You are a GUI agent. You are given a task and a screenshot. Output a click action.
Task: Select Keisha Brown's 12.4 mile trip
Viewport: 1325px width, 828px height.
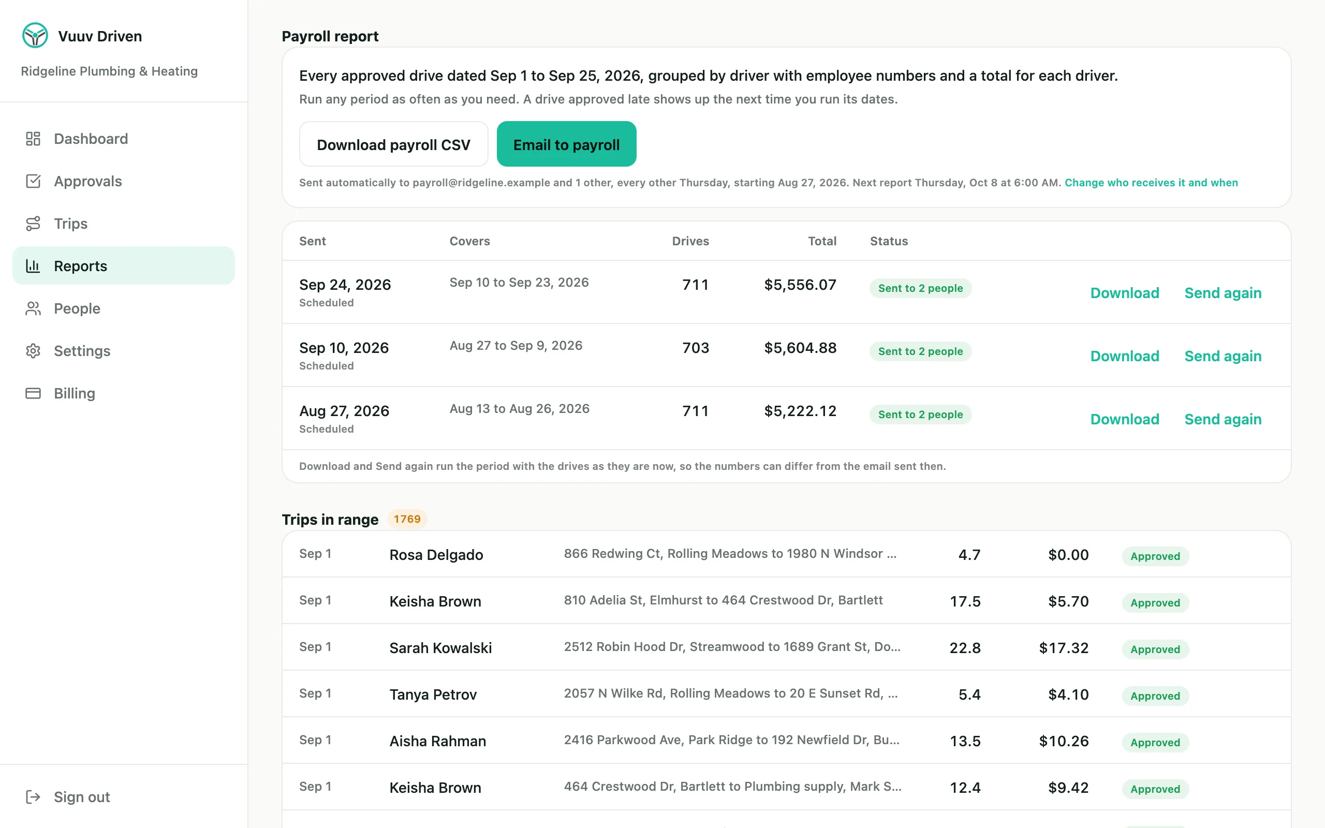click(786, 787)
